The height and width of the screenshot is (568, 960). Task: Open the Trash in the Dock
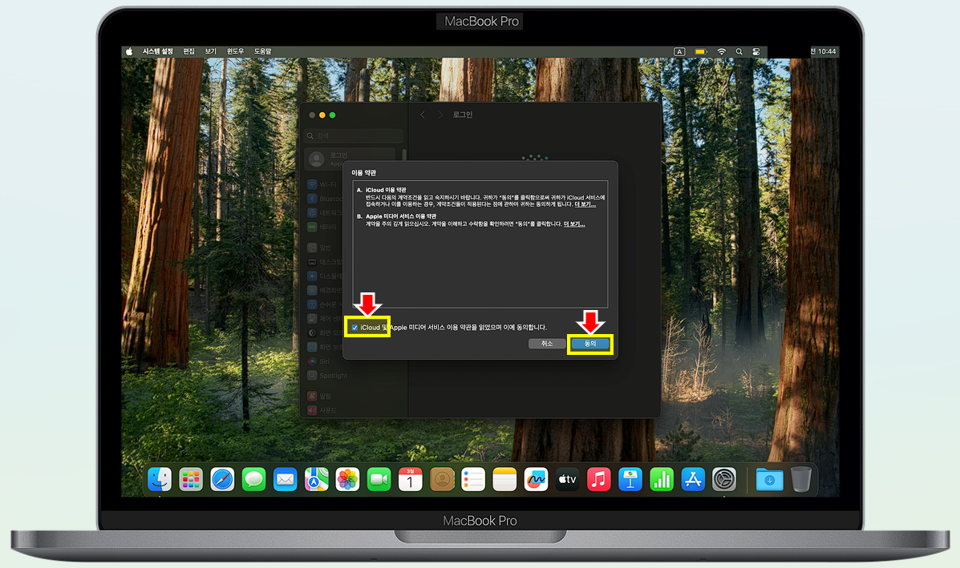[801, 479]
